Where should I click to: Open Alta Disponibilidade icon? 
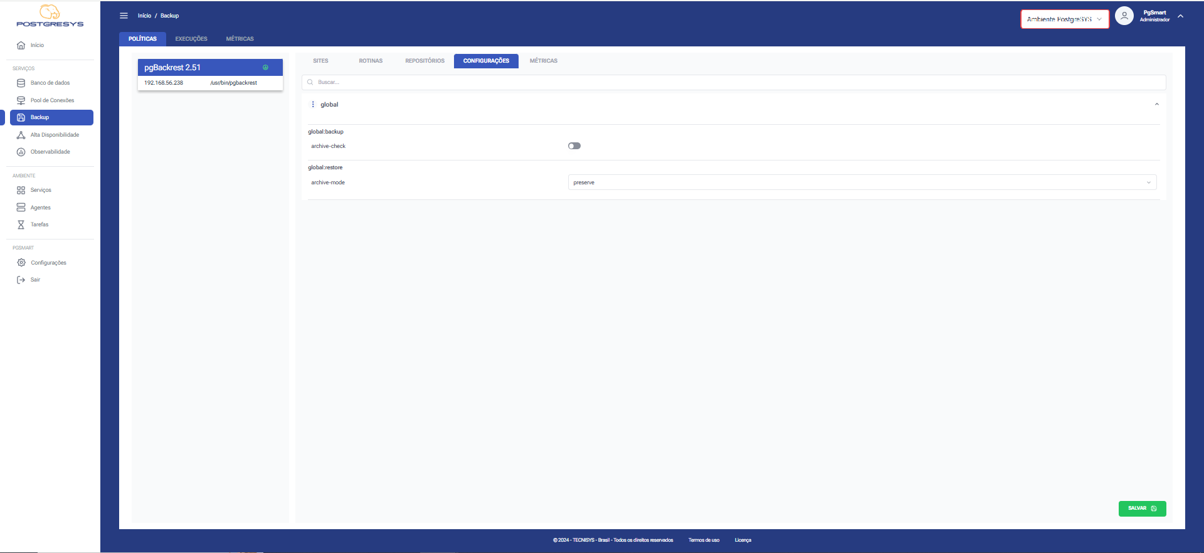click(x=21, y=135)
